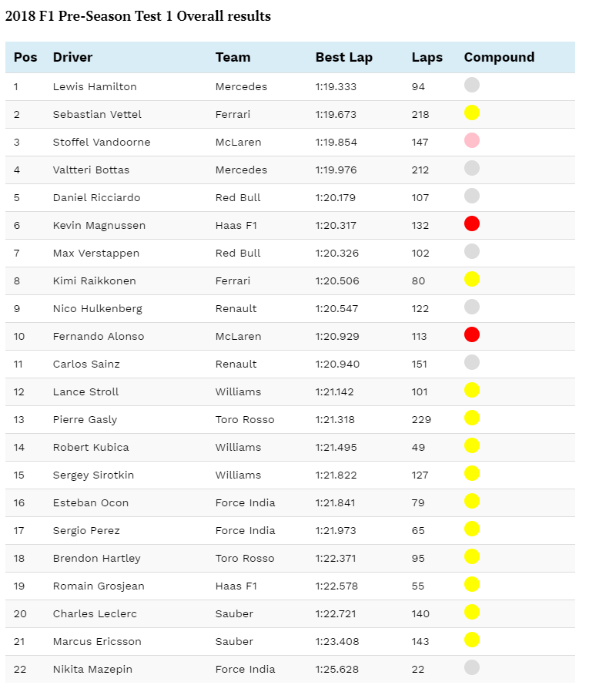Click the Toro Rosso team for Brendon Hartley

[245, 558]
